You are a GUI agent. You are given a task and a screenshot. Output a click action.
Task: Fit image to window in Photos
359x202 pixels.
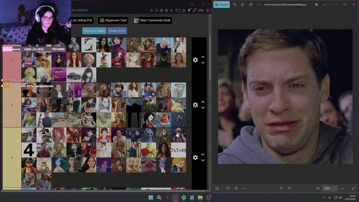[318, 188]
